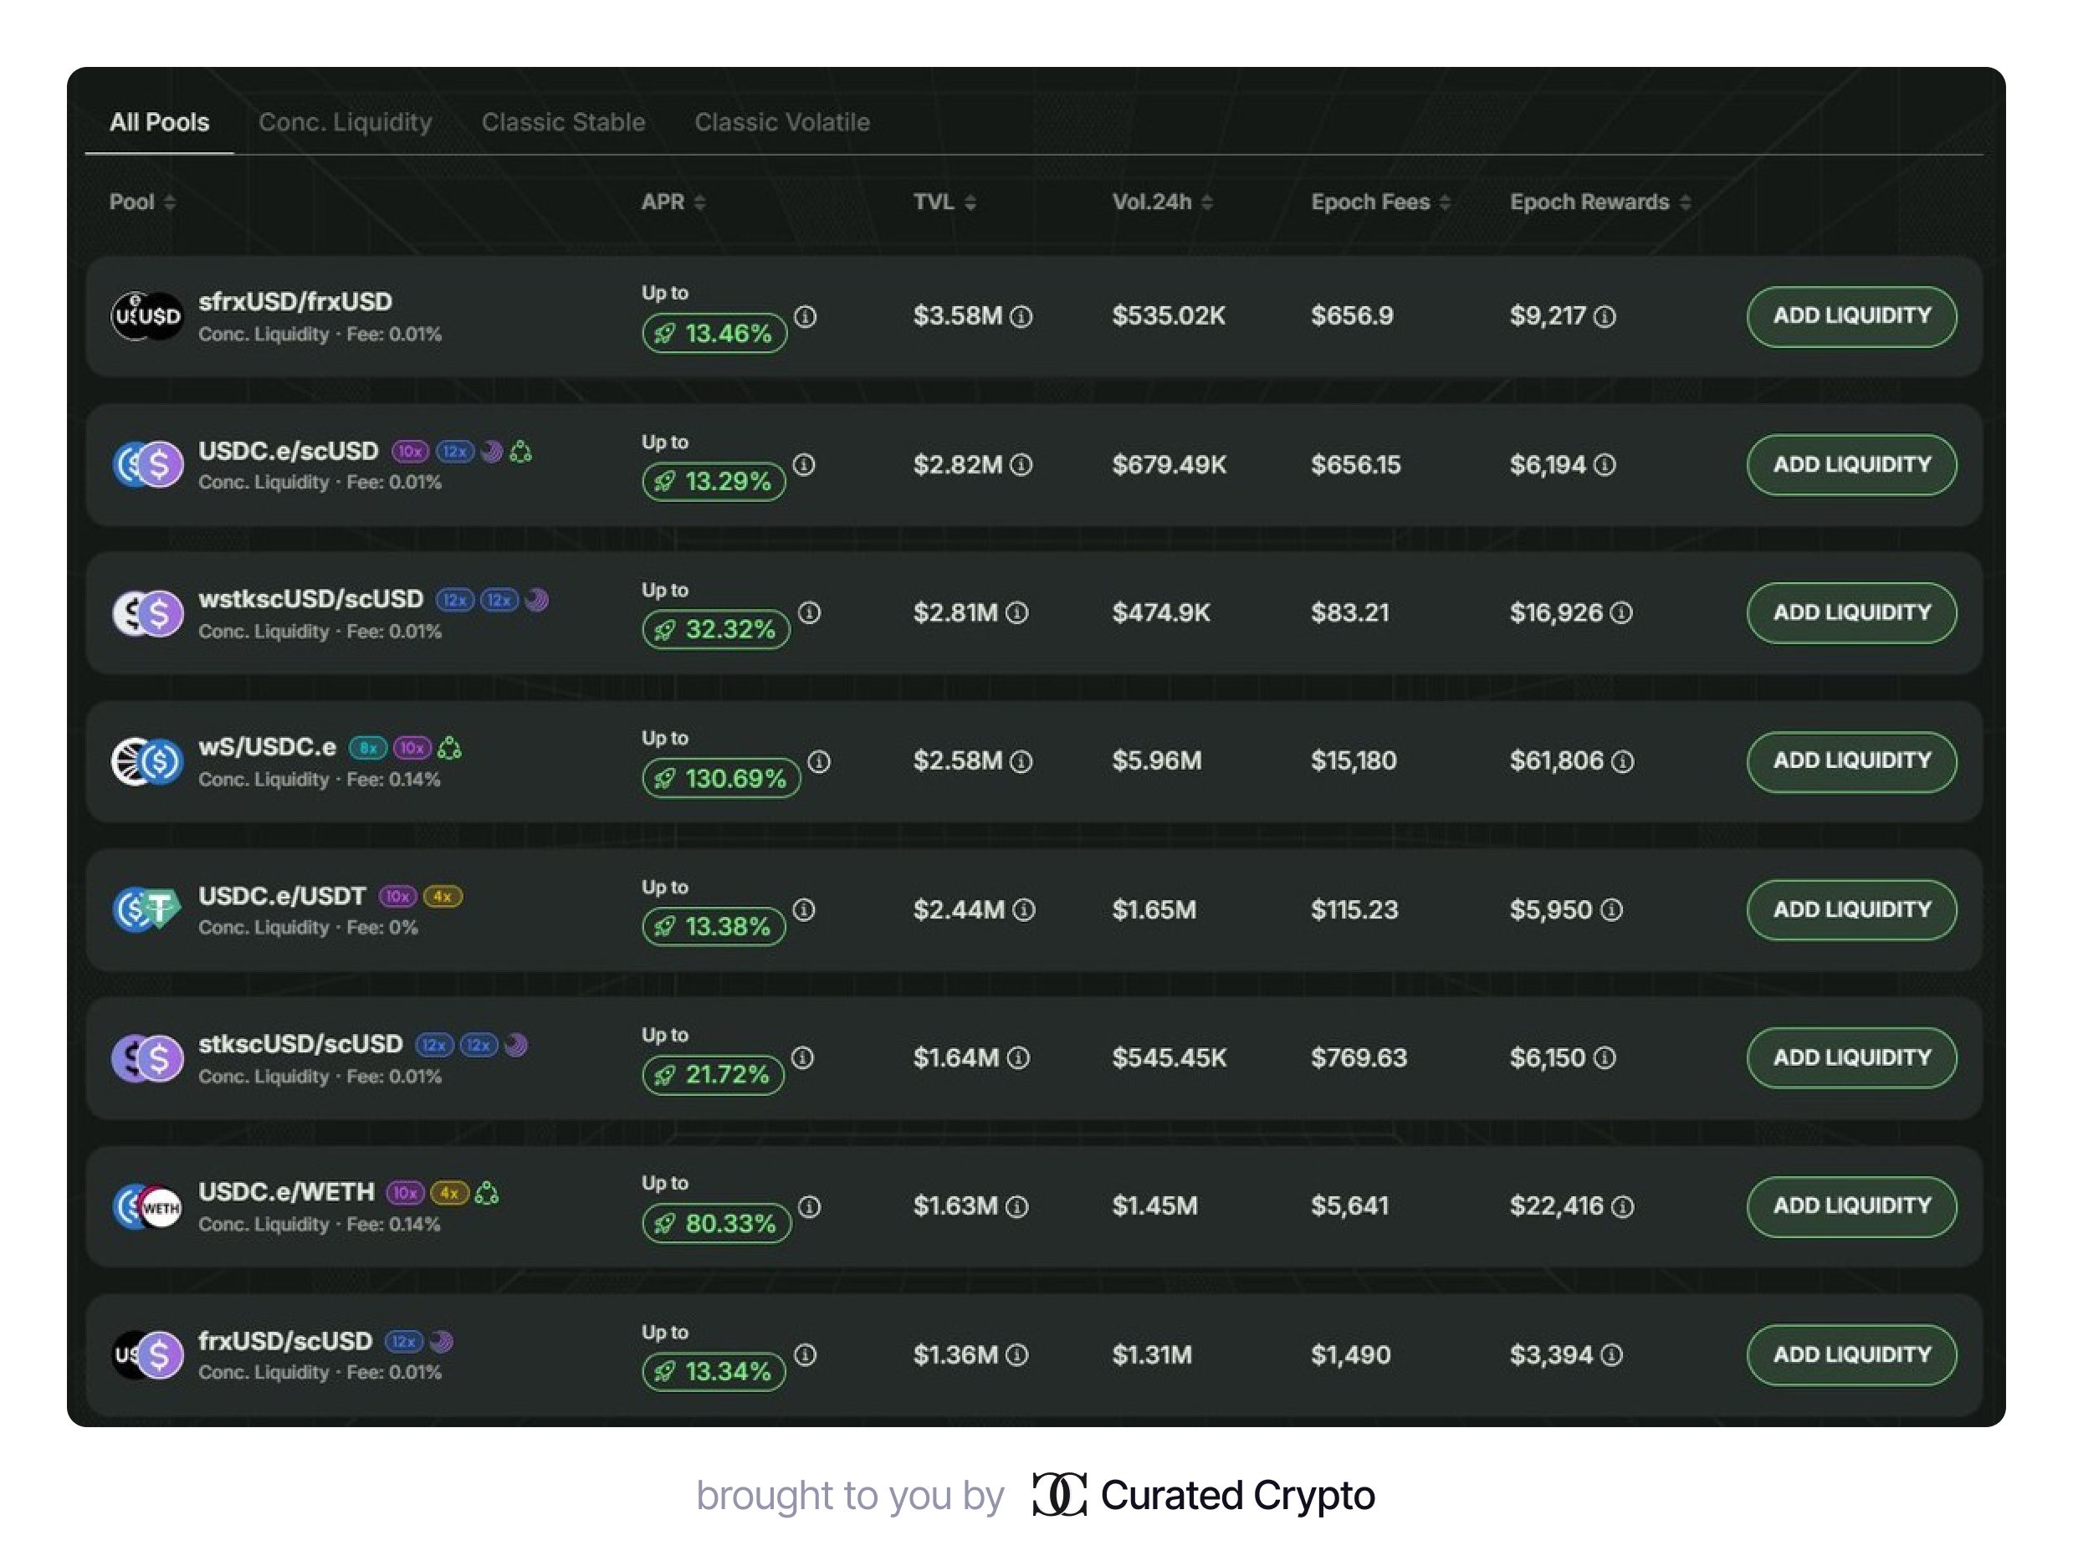Click green recycle icon on USDC.e/WETH row

pos(486,1193)
